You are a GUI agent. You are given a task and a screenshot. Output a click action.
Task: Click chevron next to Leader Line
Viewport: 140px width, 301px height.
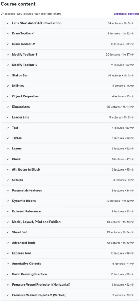pos(8,117)
